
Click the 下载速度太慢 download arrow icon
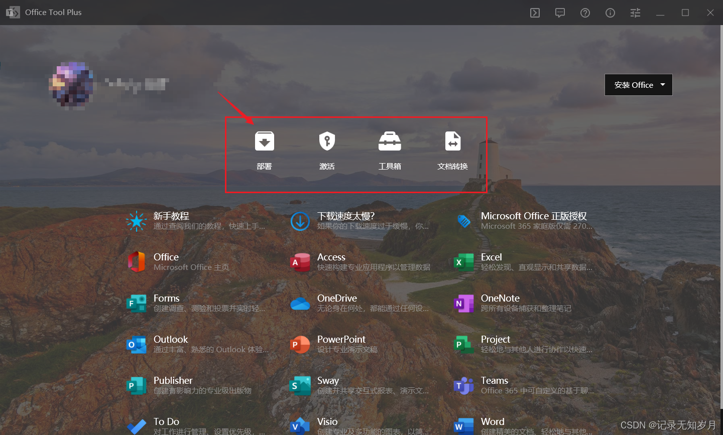[300, 221]
